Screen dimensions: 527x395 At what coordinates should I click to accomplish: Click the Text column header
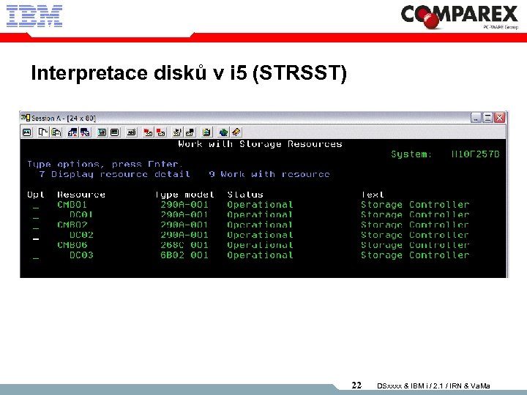373,195
